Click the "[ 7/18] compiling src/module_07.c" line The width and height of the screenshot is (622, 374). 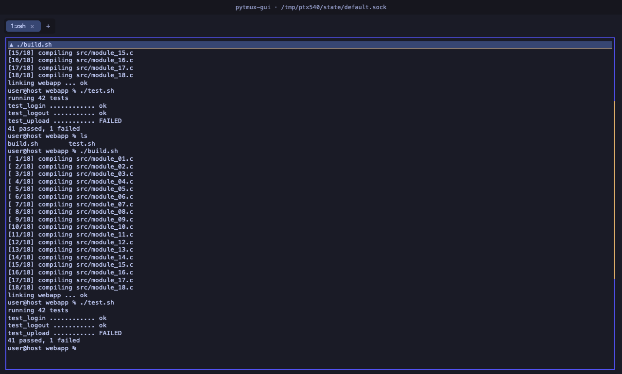point(70,204)
